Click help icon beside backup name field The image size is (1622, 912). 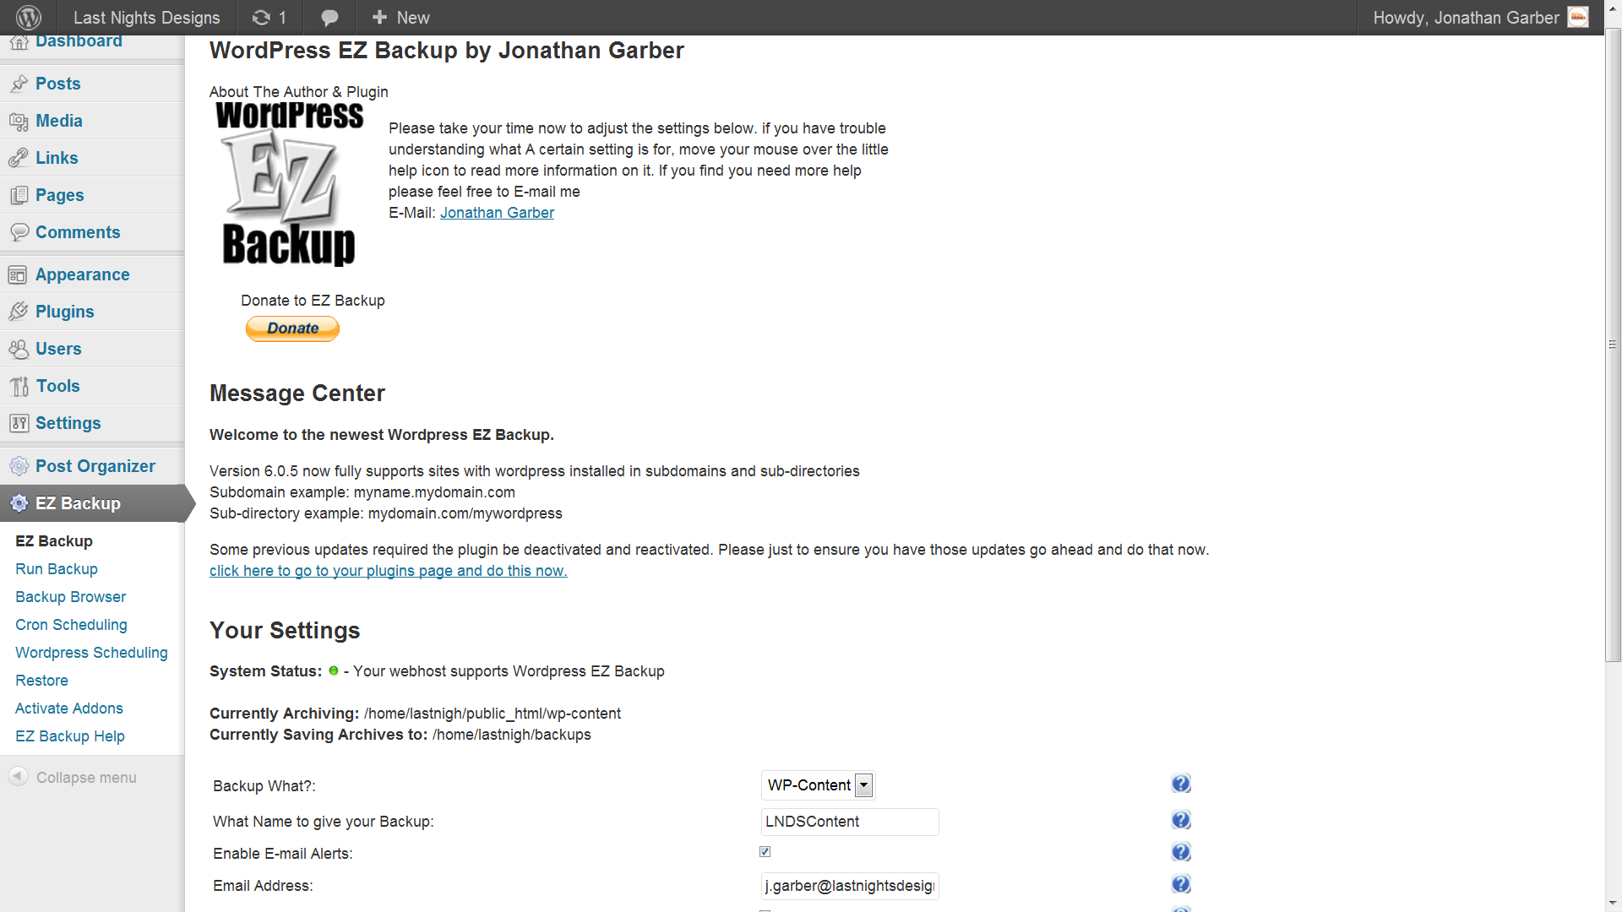tap(1181, 820)
